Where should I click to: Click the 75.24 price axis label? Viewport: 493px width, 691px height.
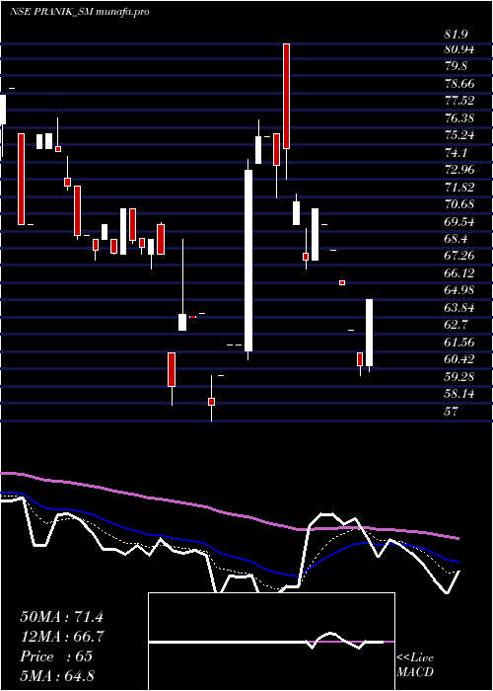click(459, 135)
